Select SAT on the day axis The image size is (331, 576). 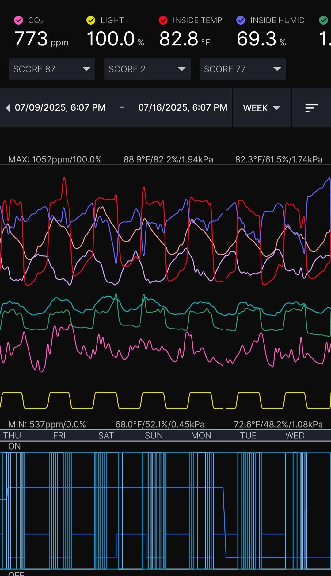106,435
